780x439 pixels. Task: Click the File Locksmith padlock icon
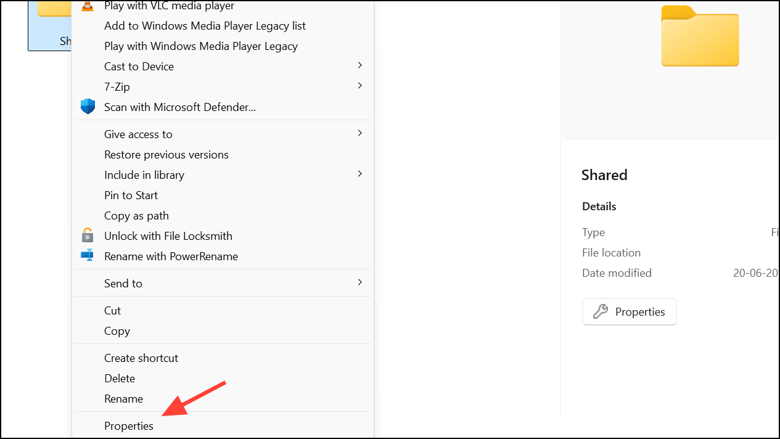88,236
